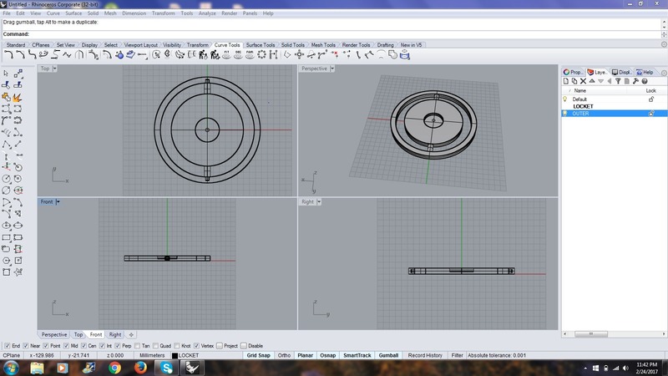The image size is (668, 376).
Task: Toggle Planar in the status bar
Action: [305, 355]
